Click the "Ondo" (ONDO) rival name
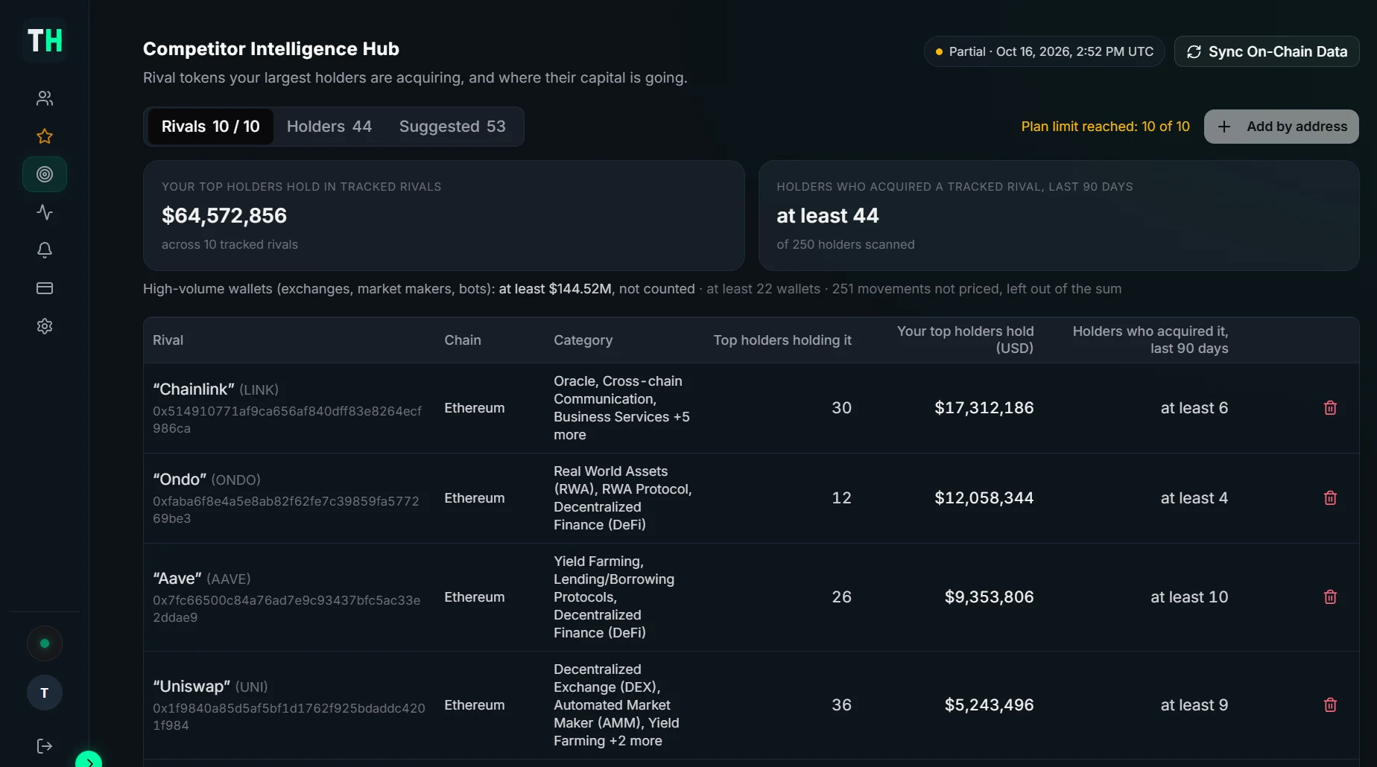Screen dimensions: 1377x767 206,480
